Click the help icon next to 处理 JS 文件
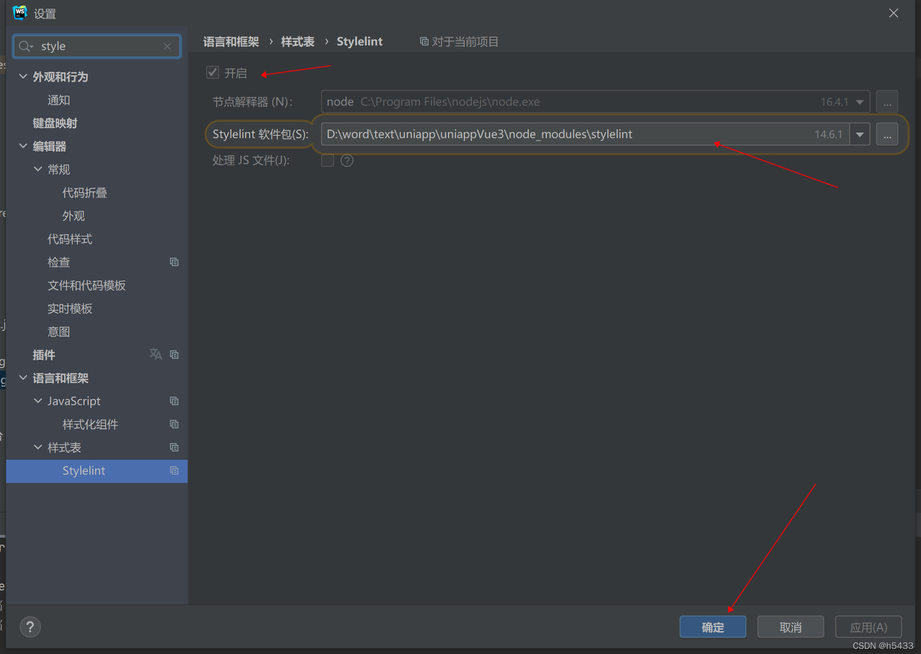The width and height of the screenshot is (921, 654). click(x=347, y=160)
